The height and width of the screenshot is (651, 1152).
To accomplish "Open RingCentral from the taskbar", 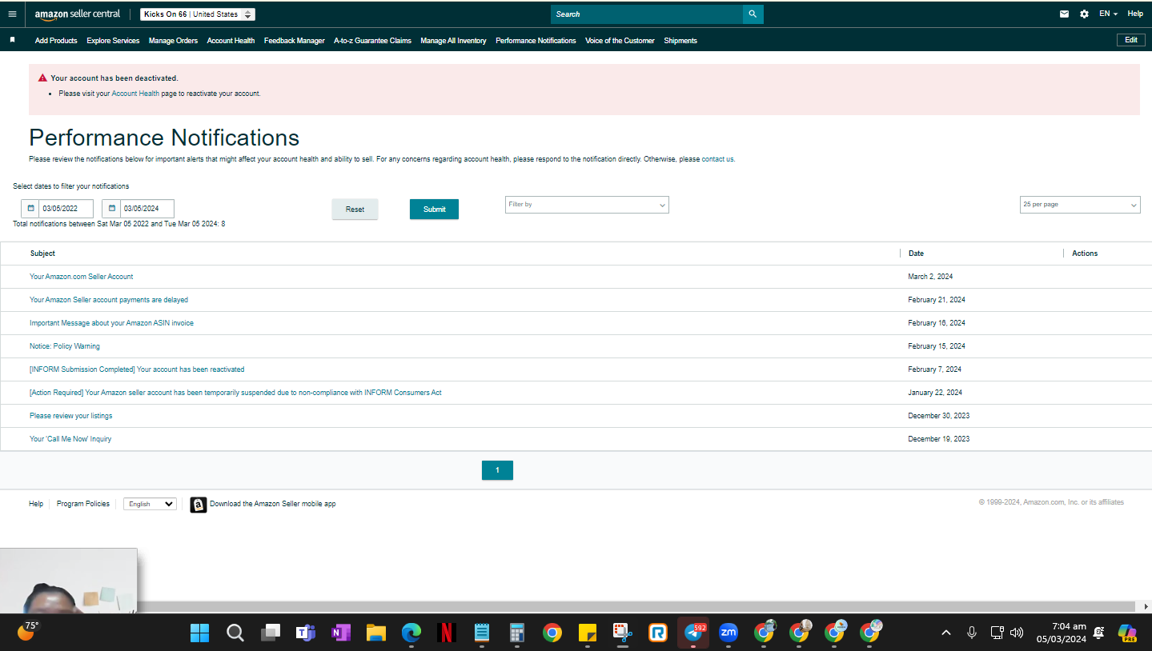I will pyautogui.click(x=657, y=633).
